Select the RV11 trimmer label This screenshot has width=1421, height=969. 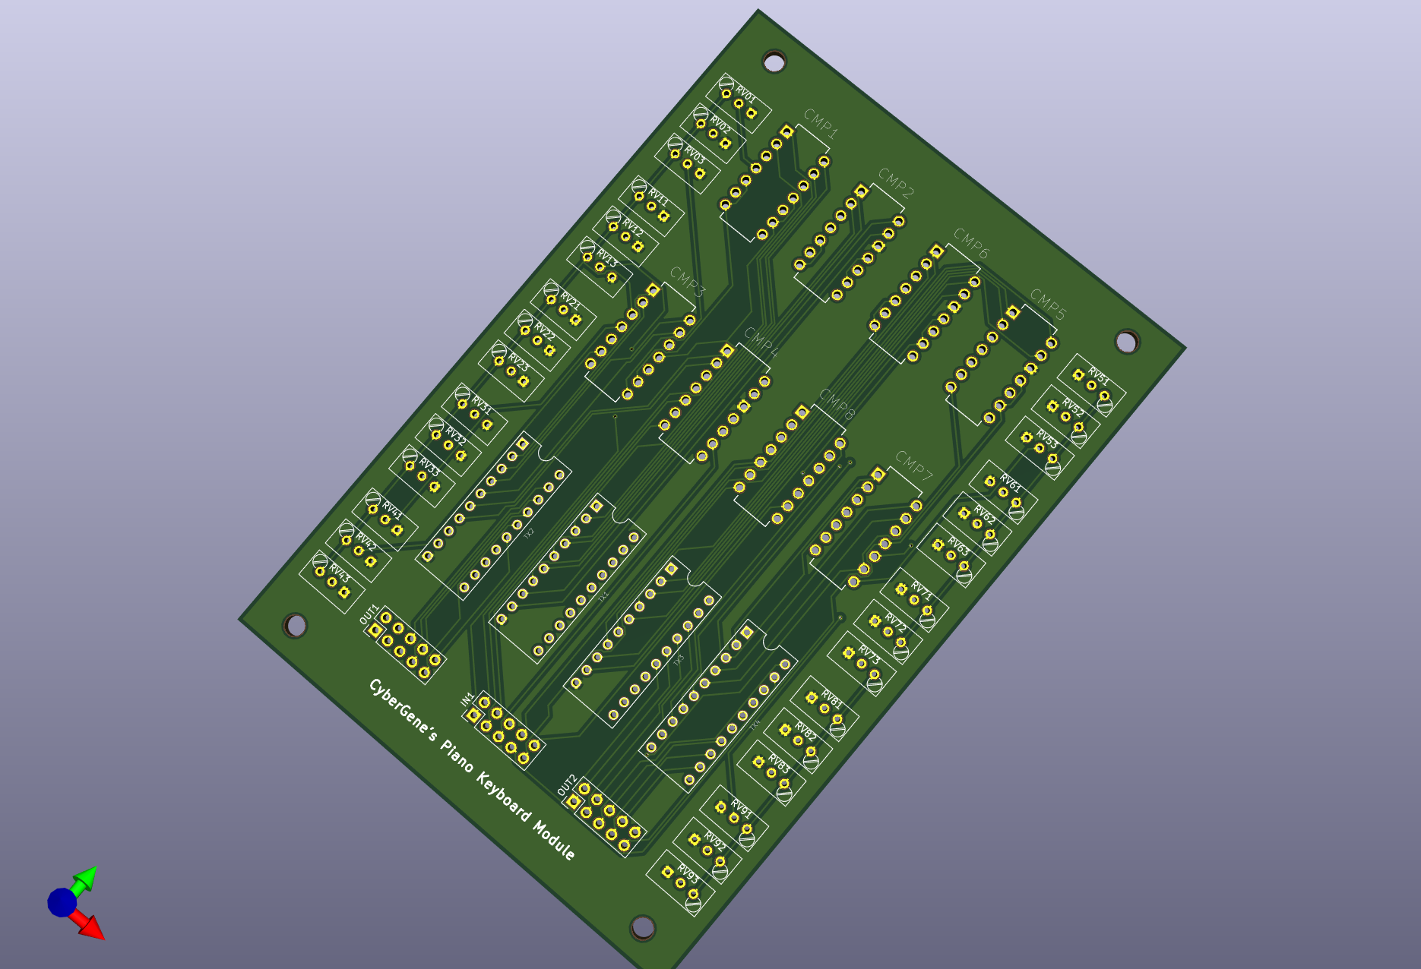659,197
